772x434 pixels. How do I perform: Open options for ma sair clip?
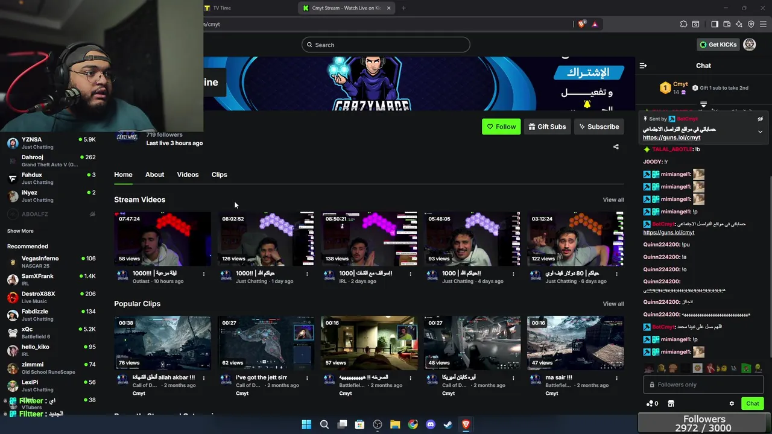(616, 378)
